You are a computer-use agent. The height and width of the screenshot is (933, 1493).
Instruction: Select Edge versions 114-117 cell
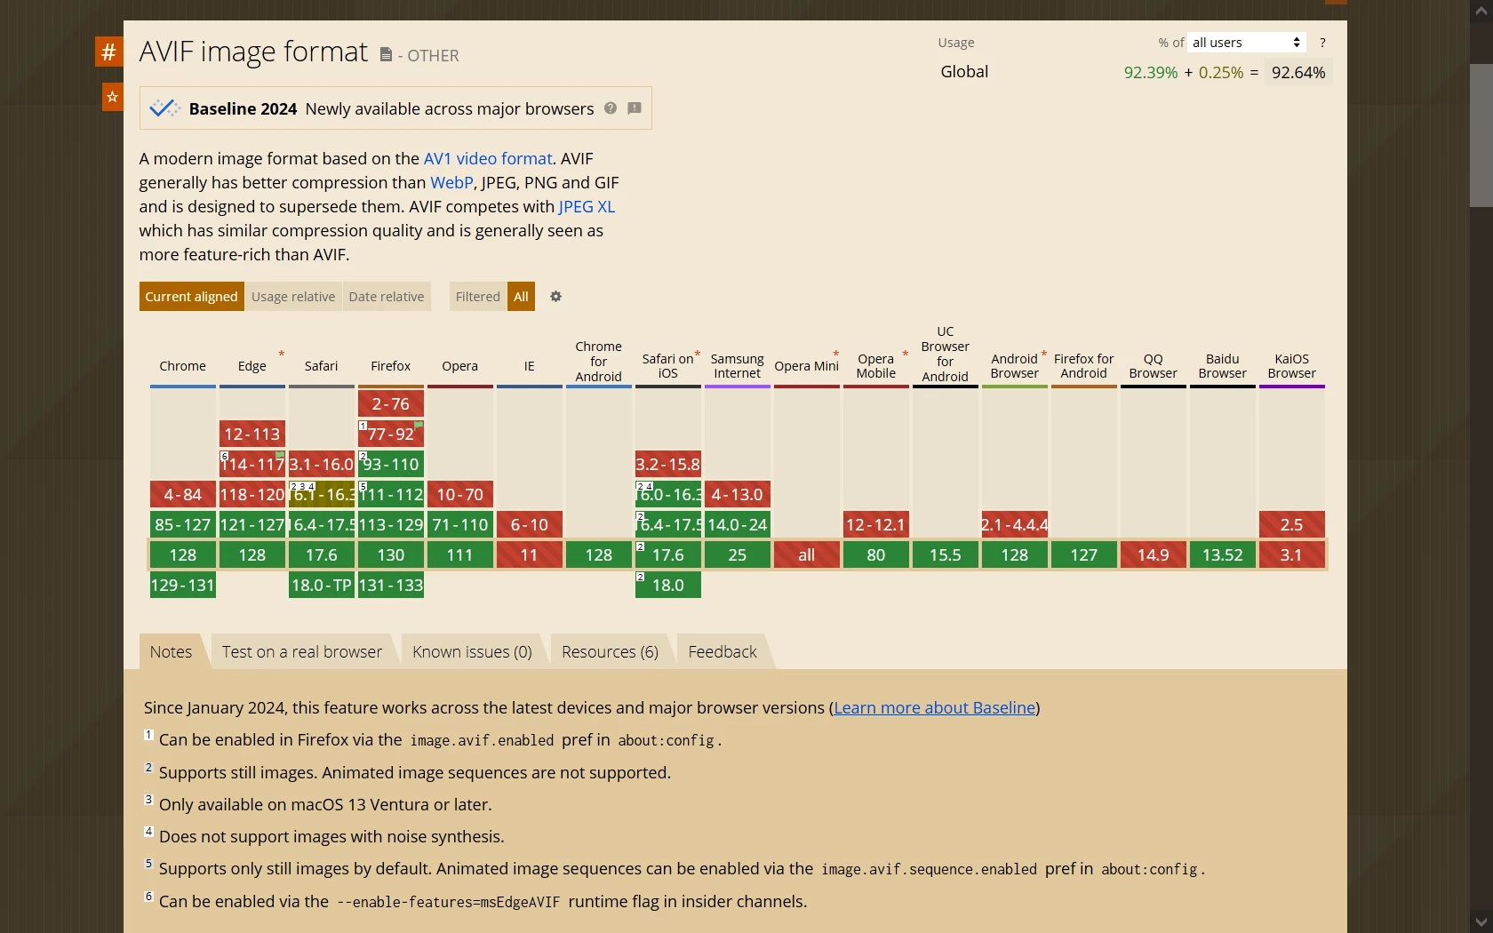point(252,464)
